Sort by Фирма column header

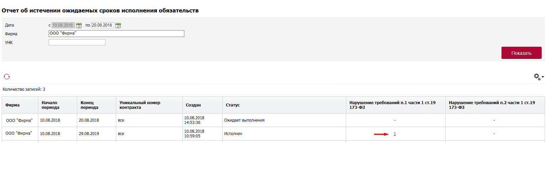point(12,105)
